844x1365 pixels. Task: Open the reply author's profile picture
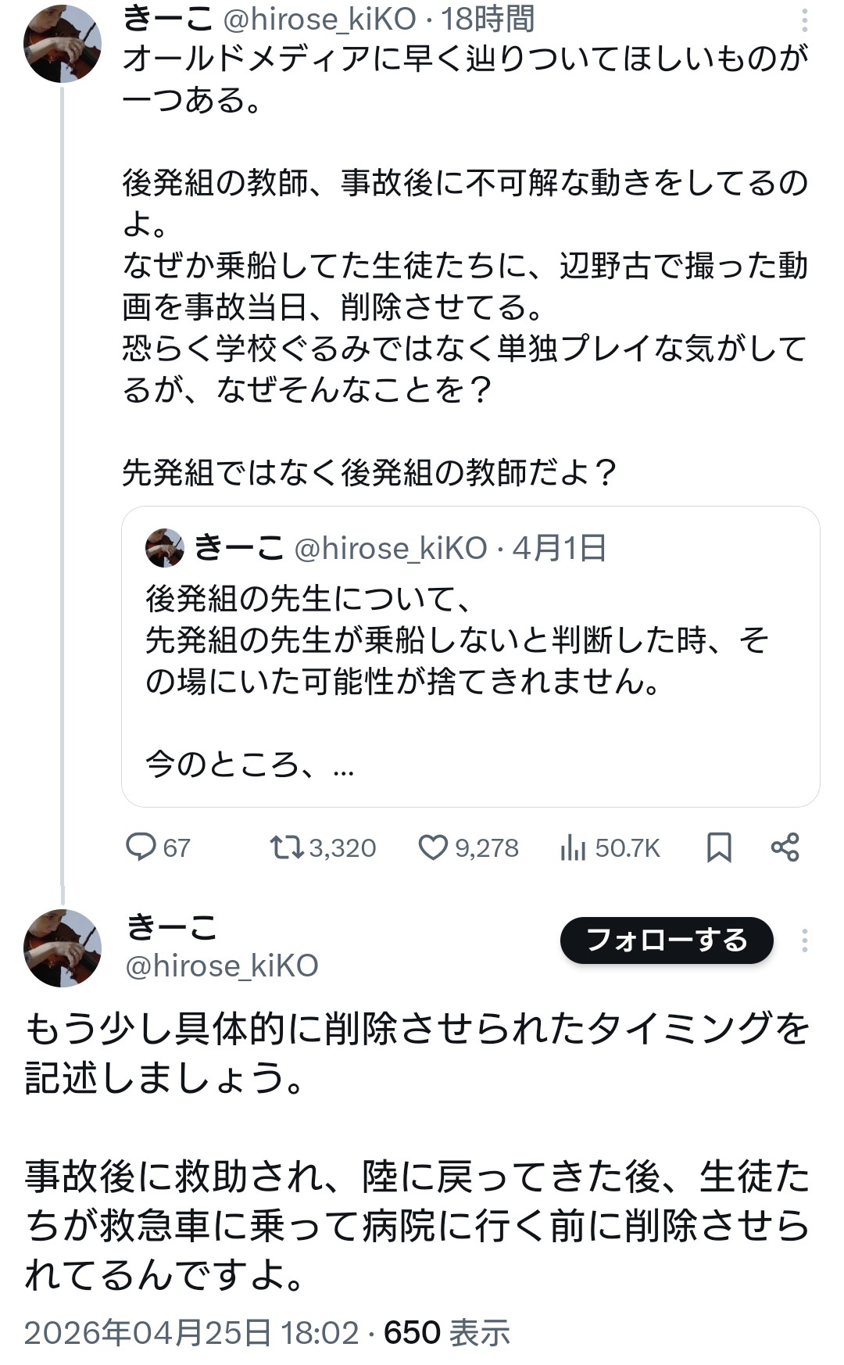[63, 948]
